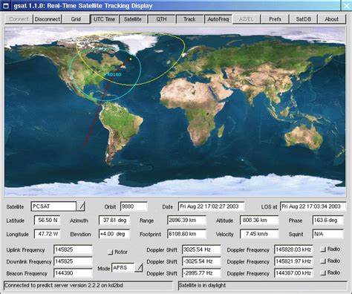Click the Mode APRS text field
Image resolution: width=352 pixels, height=294 pixels.
[123, 268]
